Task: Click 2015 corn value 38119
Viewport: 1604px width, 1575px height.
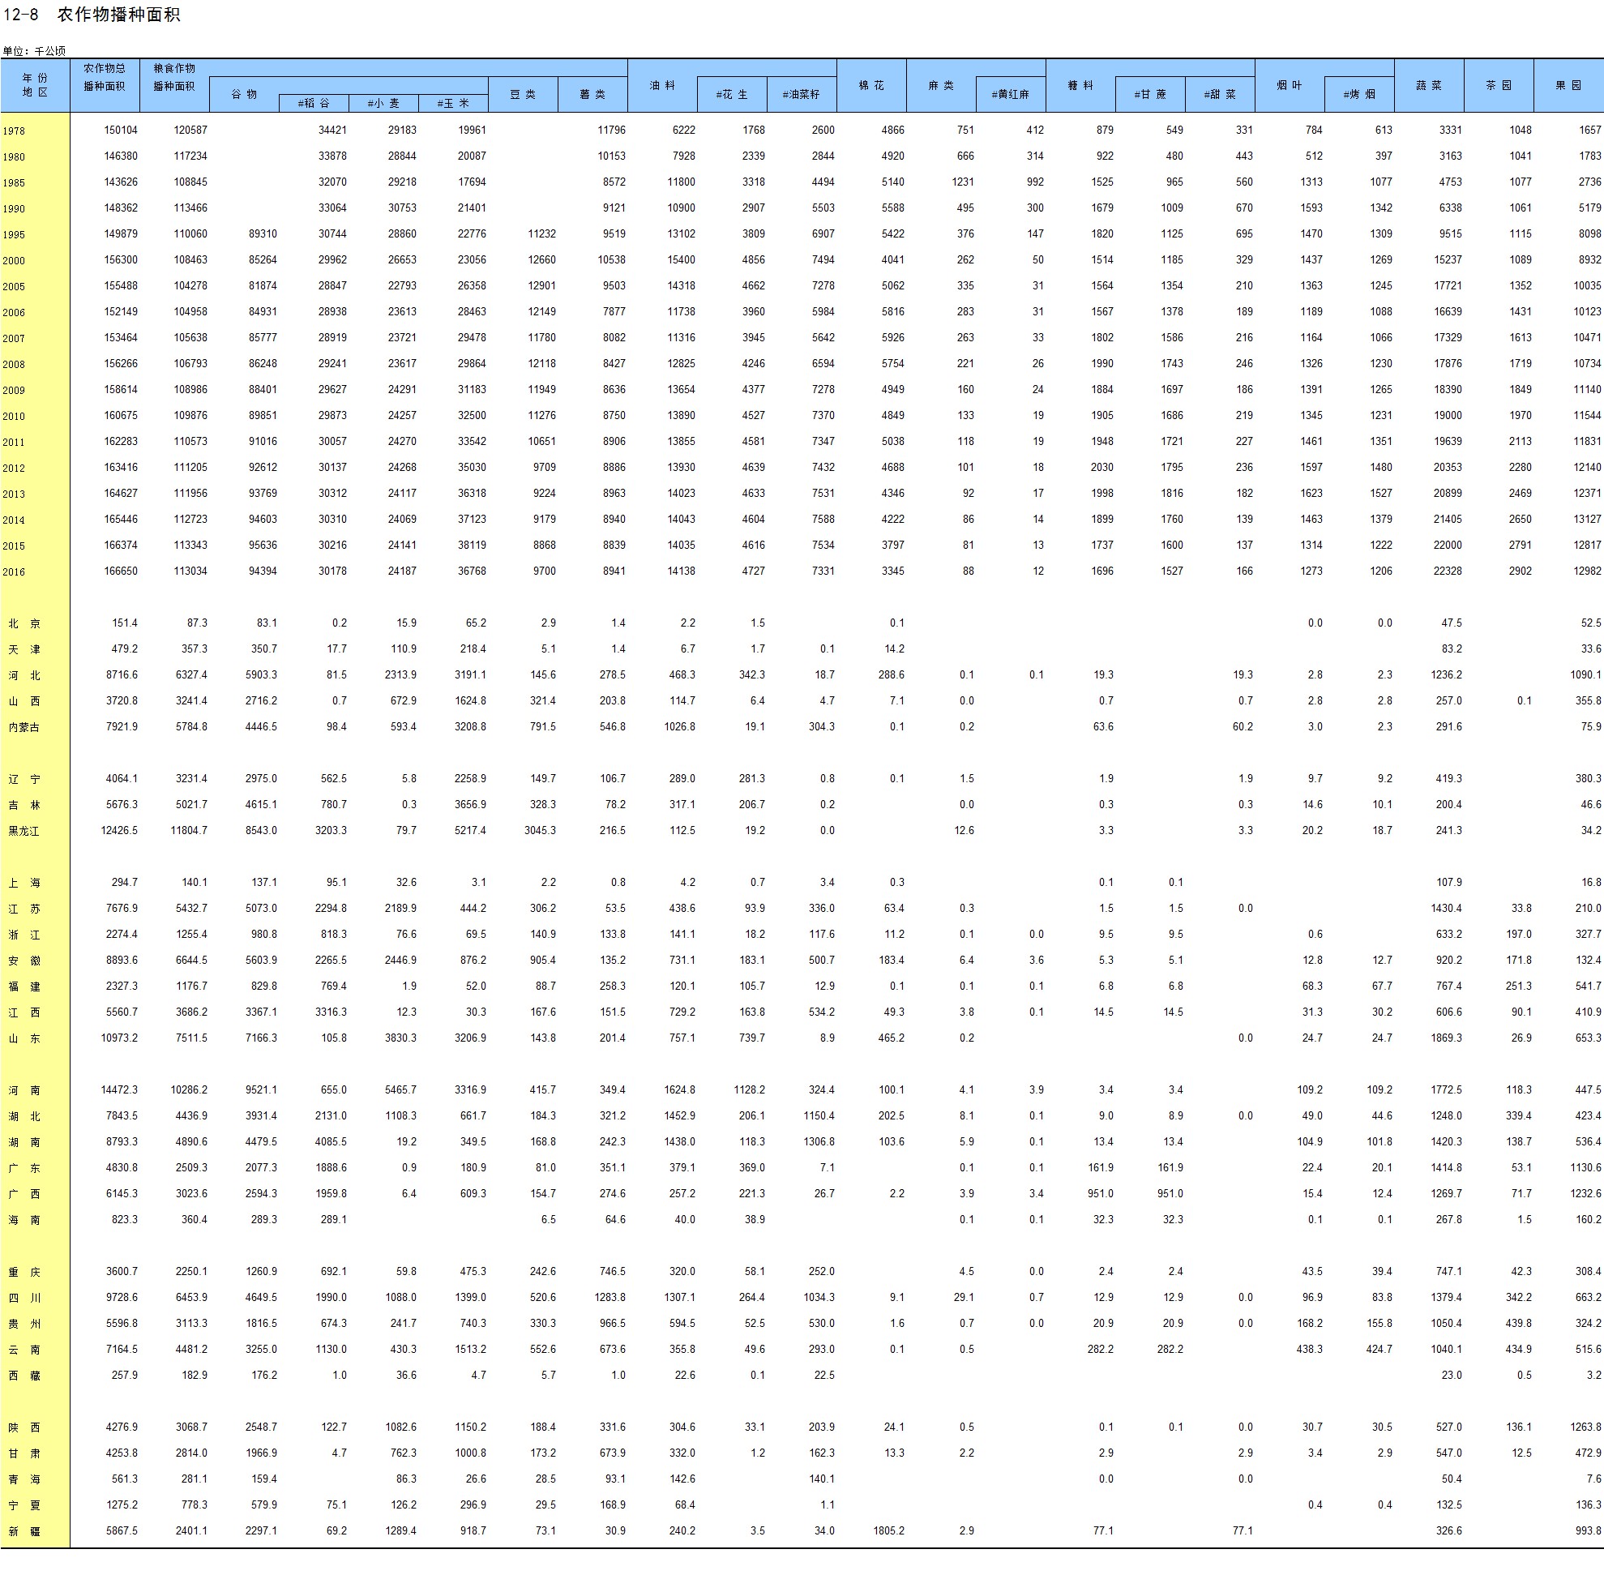Action: [x=472, y=546]
